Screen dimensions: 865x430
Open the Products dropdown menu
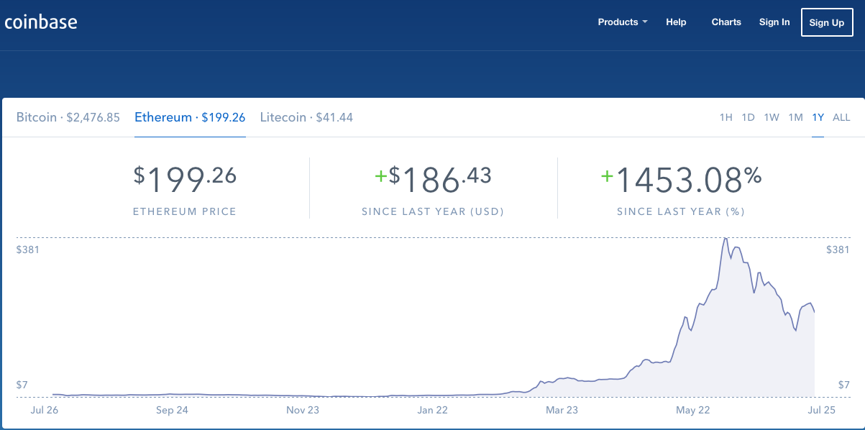coord(623,22)
